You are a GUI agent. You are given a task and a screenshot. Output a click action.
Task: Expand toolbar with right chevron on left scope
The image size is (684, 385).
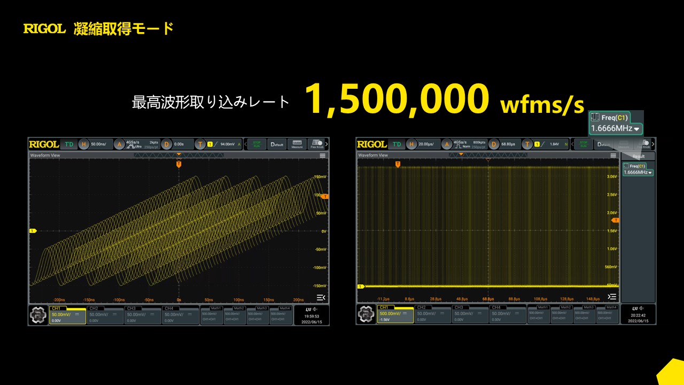pyautogui.click(x=327, y=144)
